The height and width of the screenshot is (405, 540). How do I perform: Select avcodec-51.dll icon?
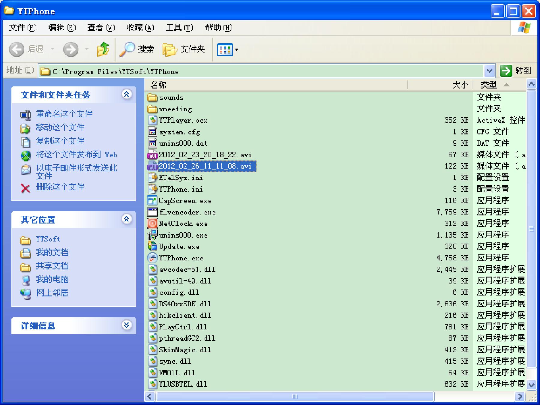click(x=153, y=269)
